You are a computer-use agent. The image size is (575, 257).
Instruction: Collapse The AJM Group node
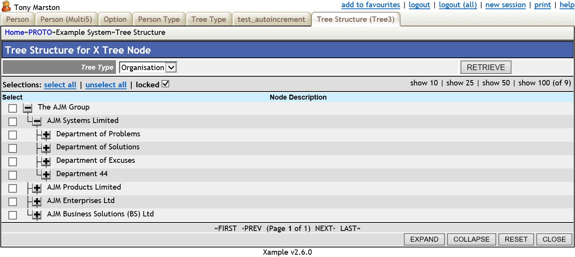(x=27, y=108)
